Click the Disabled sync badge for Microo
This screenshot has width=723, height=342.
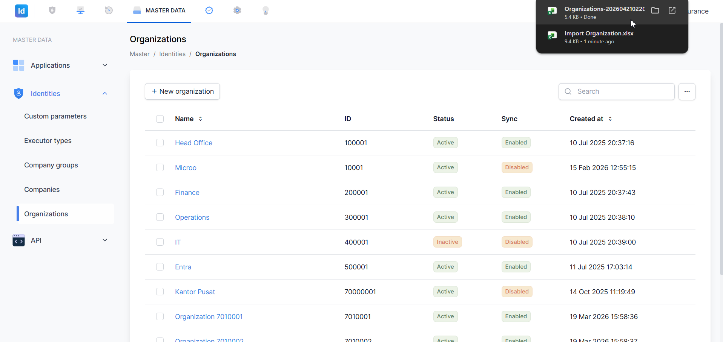[x=517, y=167]
